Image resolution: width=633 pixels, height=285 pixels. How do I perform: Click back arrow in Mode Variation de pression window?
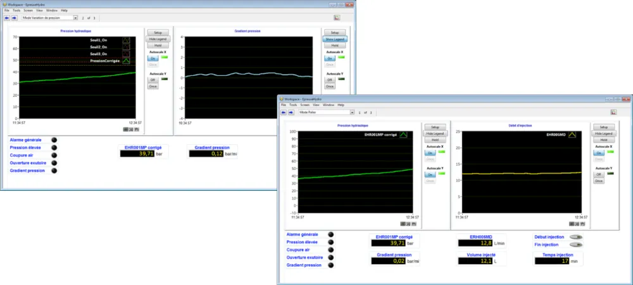pos(7,18)
